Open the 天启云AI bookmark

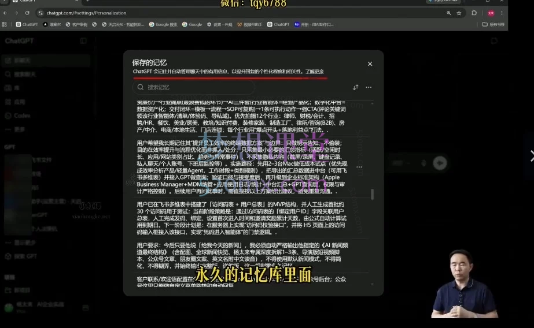tap(123, 24)
